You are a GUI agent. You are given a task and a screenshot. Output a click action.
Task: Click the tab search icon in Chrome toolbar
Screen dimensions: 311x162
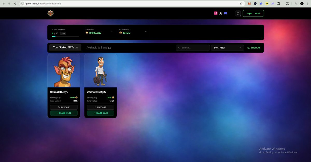(x=287, y=4)
